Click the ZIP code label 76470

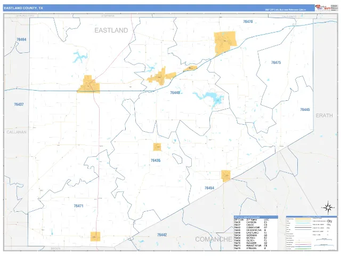click(x=248, y=21)
